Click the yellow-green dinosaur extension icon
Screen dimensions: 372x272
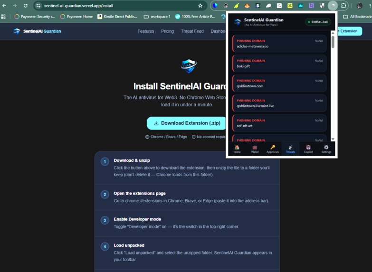point(236,5)
